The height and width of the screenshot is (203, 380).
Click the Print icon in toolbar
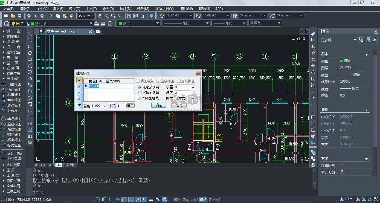(x=29, y=16)
